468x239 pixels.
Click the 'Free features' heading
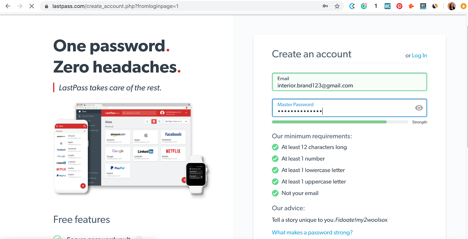coord(82,220)
